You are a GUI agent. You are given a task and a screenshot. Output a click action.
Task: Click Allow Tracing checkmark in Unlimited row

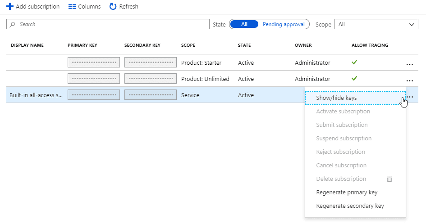coord(354,79)
